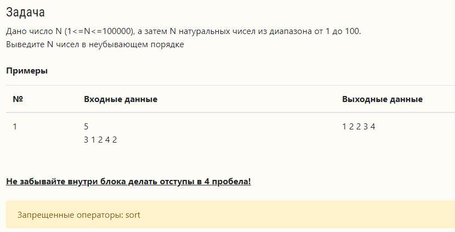Image resolution: width=455 pixels, height=232 pixels.
Task: Select the word sort in the notice
Action: tap(133, 215)
